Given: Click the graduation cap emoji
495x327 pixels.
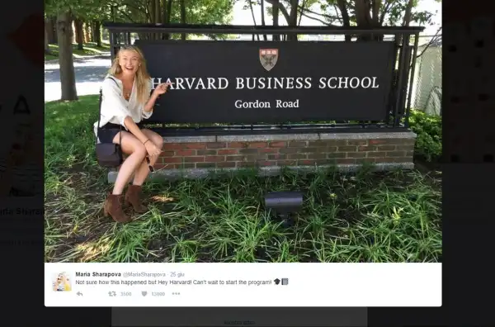Looking at the screenshot, I should point(277,282).
